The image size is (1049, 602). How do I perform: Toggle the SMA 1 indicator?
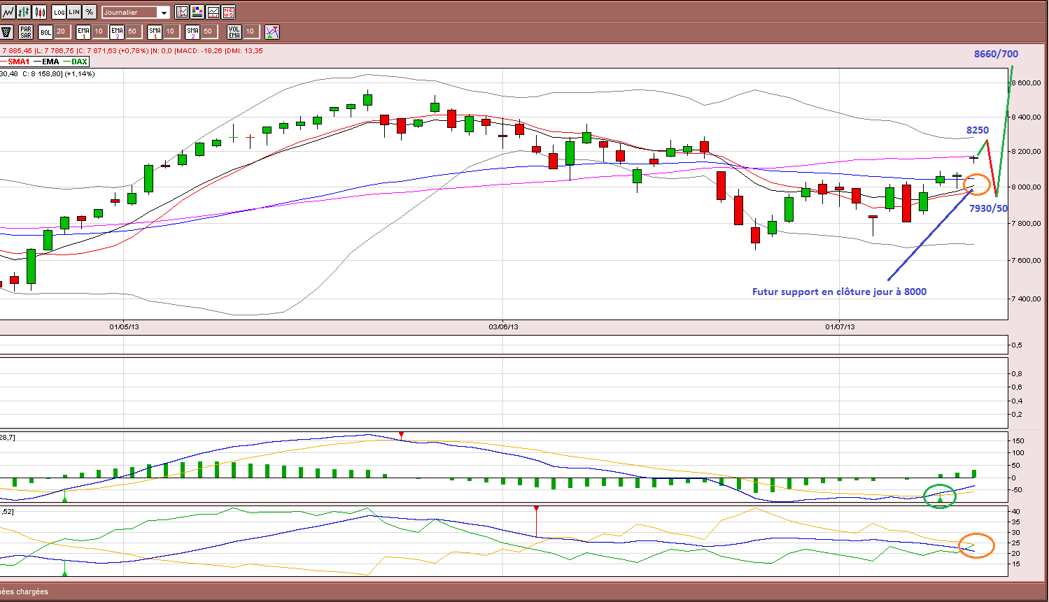[155, 32]
